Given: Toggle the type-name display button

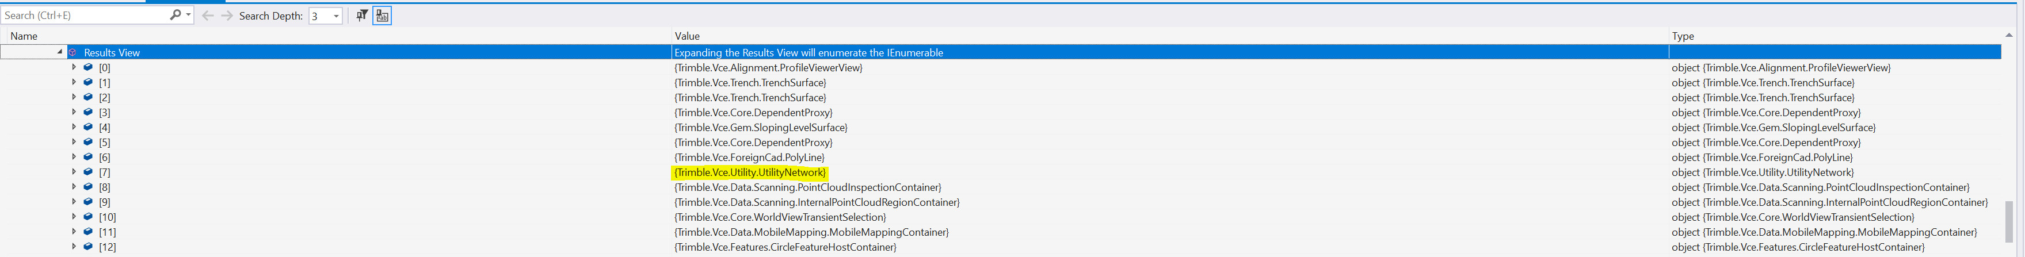Looking at the screenshot, I should click(x=382, y=16).
